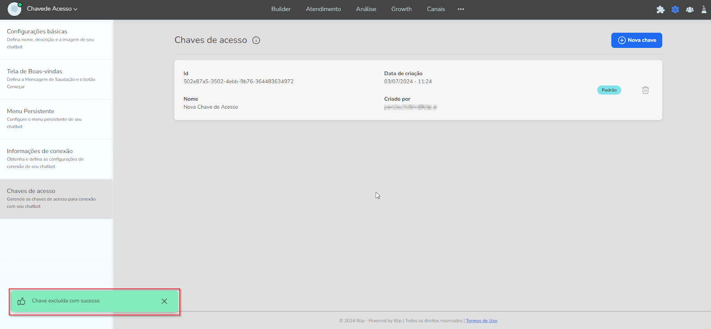Click the puzzle piece extensions icon
Screen dimensions: 711x329
pos(660,9)
